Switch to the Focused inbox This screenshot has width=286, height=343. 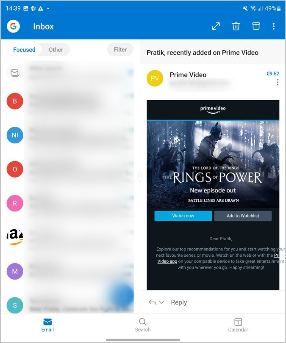click(x=24, y=49)
